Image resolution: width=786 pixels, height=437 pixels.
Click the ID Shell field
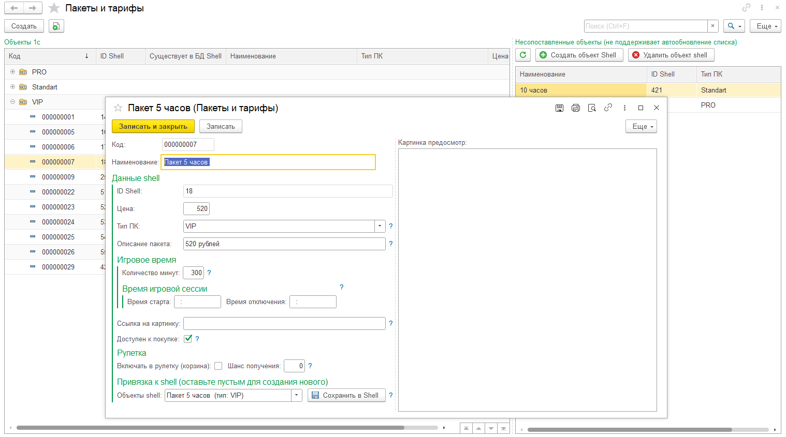(288, 191)
